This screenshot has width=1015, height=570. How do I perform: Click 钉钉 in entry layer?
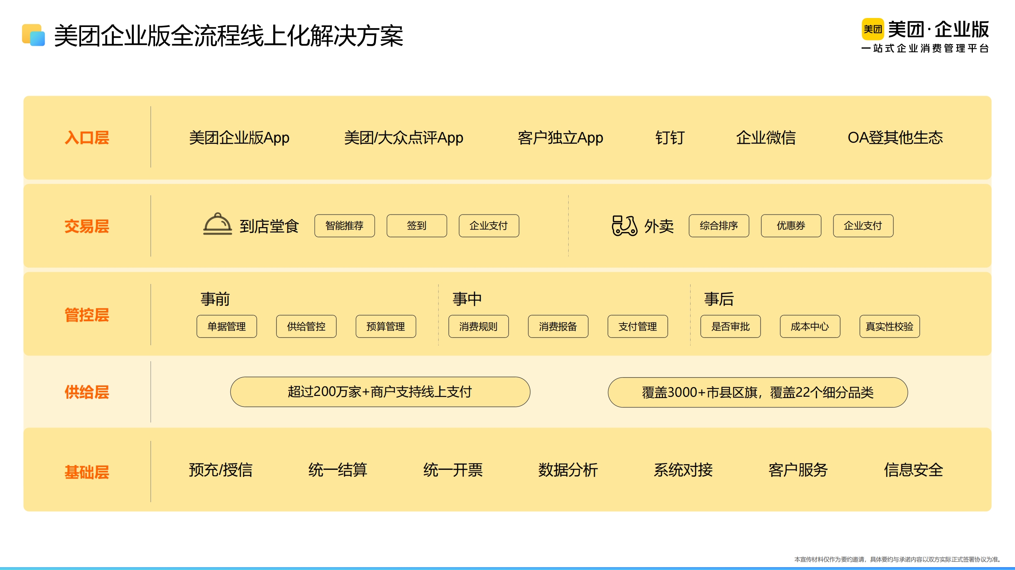(670, 138)
